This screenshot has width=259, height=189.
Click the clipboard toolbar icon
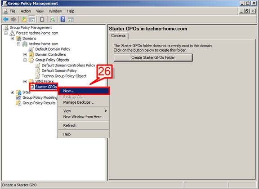pyautogui.click(x=42, y=19)
